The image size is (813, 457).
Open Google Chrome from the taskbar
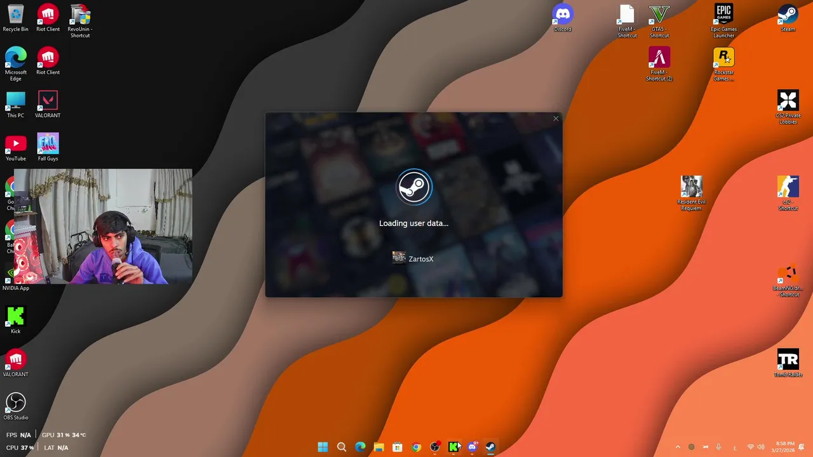pos(416,447)
